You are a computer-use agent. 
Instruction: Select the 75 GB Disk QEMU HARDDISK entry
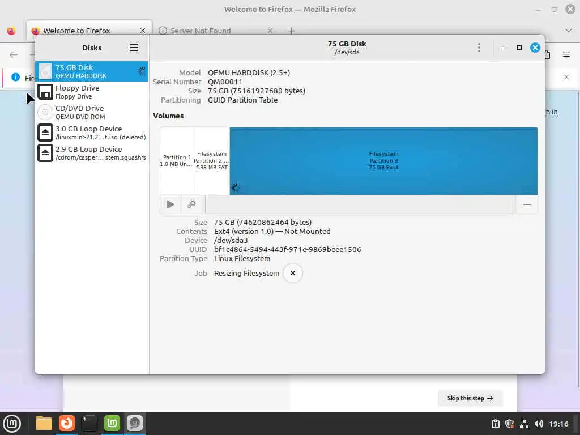click(x=92, y=71)
